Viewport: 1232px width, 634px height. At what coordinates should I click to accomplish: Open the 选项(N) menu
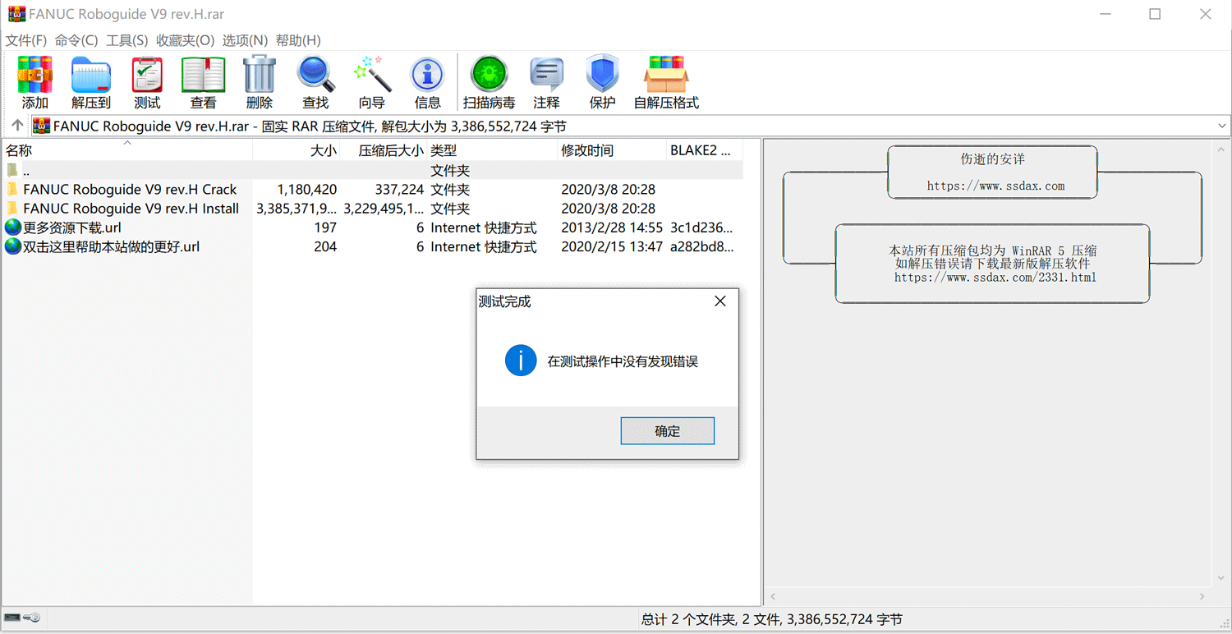pos(245,40)
